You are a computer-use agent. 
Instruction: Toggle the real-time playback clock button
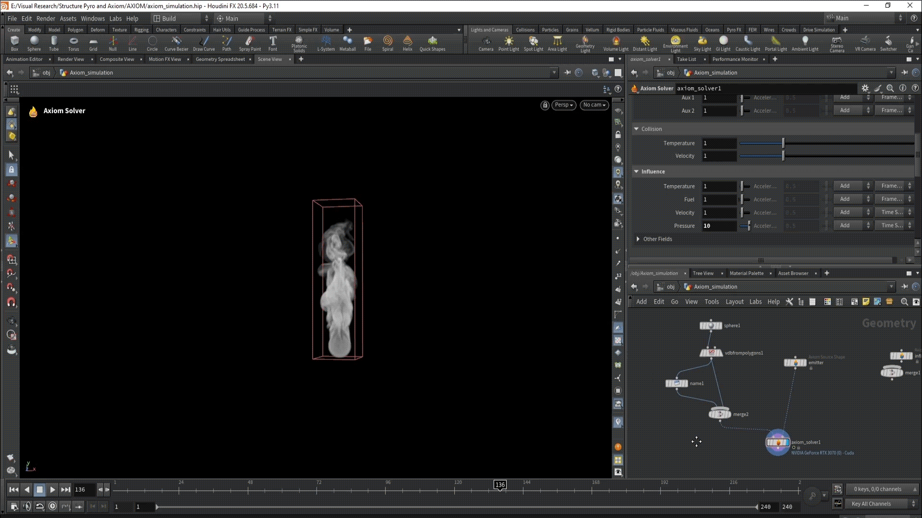[53, 506]
